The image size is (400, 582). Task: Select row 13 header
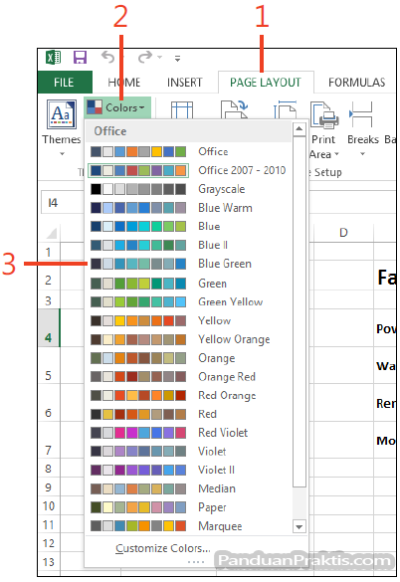[x=49, y=562]
